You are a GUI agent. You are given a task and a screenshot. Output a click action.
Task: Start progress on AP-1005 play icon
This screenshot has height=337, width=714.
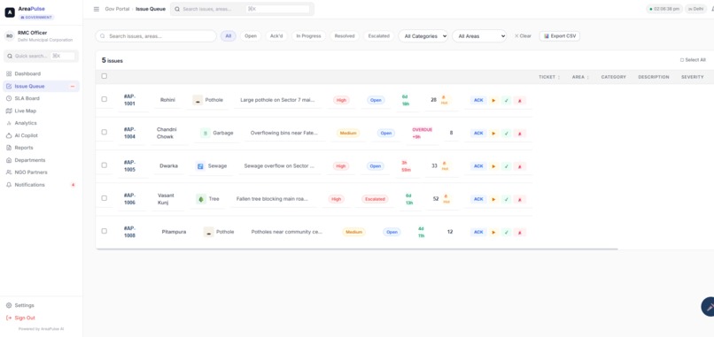coord(493,166)
